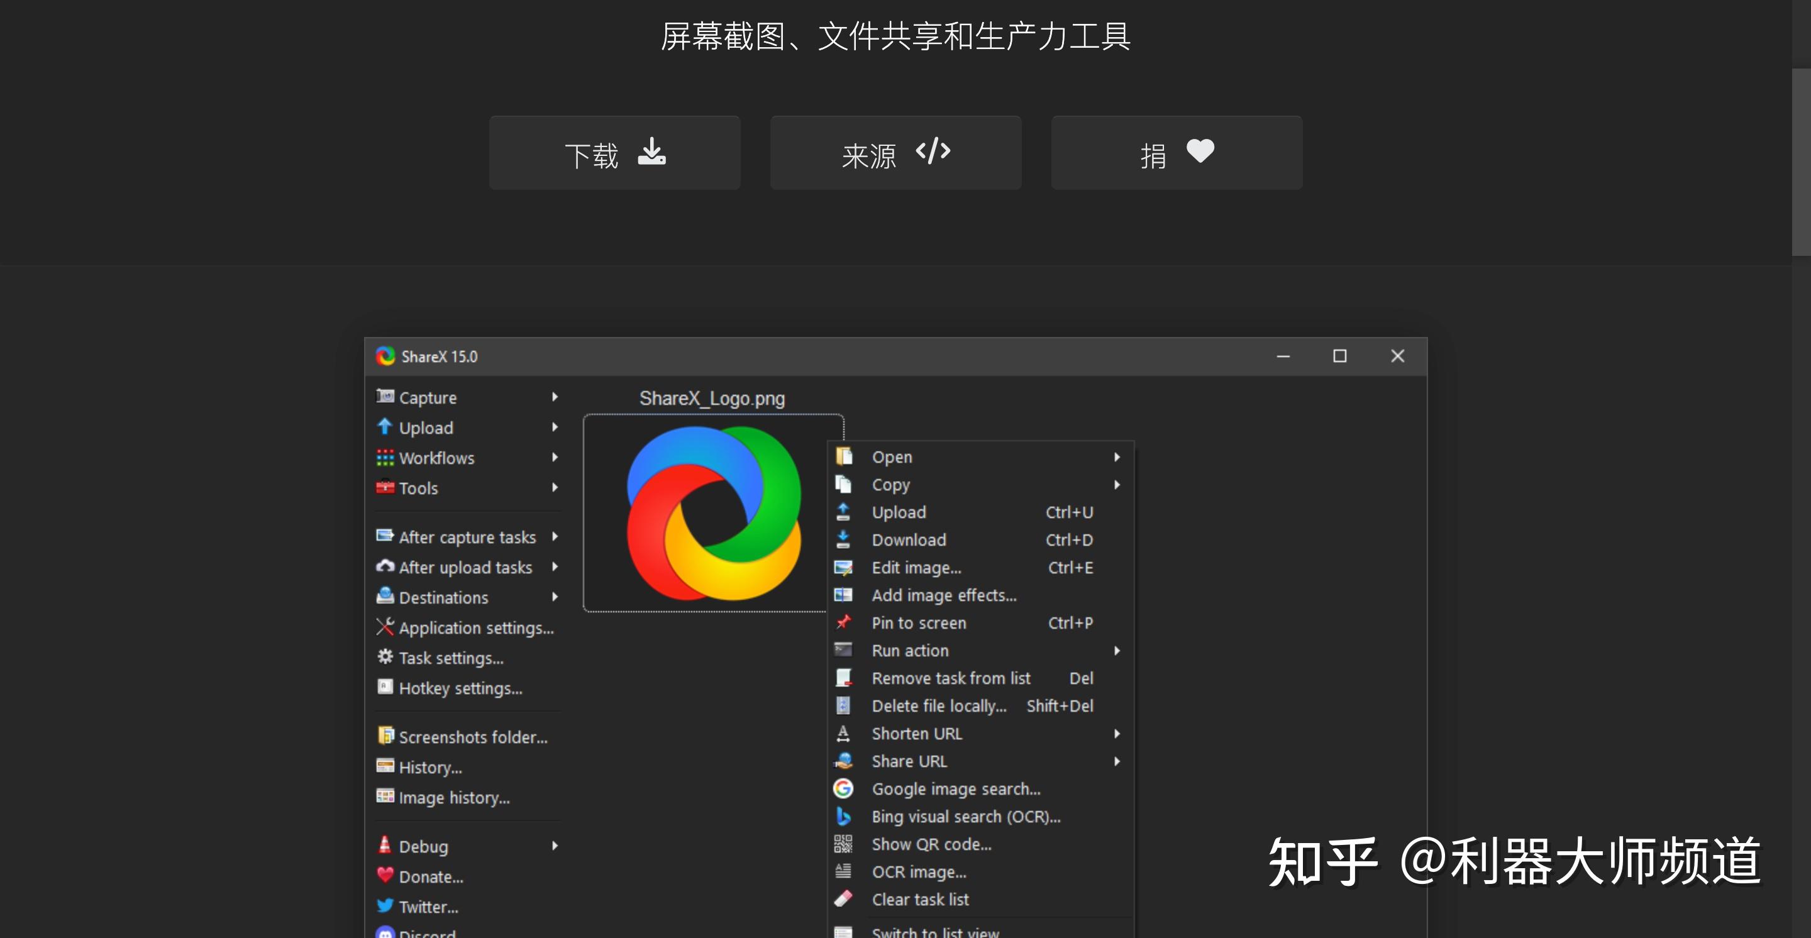Click the Debug cone icon

tap(385, 845)
